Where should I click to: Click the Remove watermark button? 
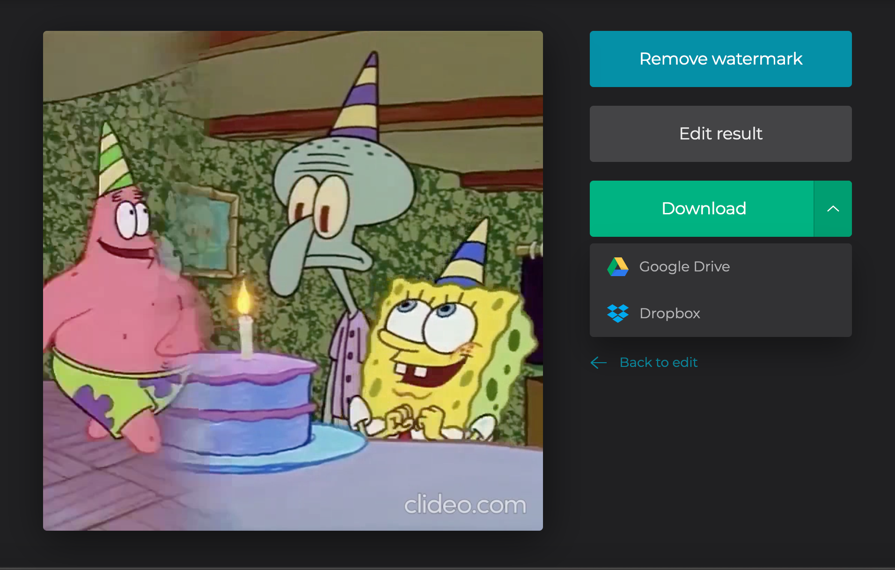tap(720, 59)
